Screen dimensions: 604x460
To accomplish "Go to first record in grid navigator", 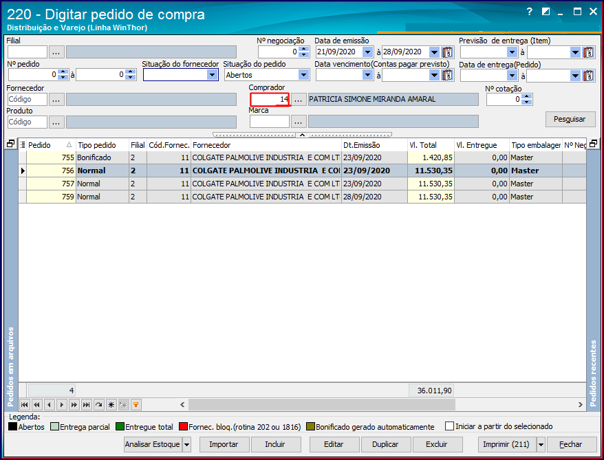I will point(24,404).
